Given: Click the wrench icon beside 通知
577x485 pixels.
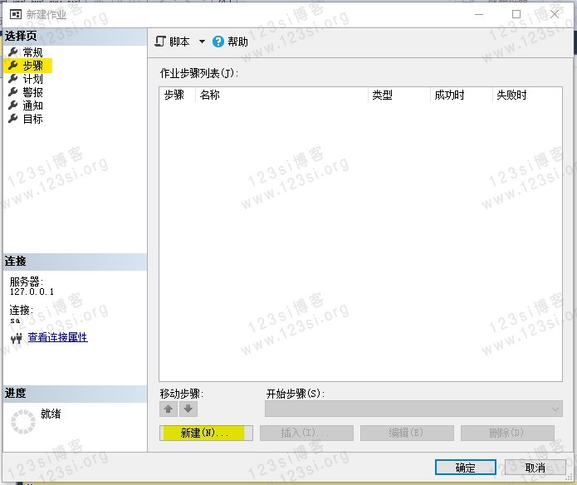Looking at the screenshot, I should click(13, 105).
